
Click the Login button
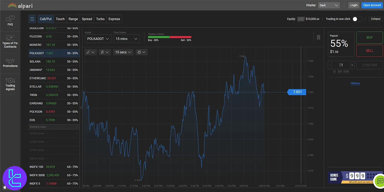[354, 5]
